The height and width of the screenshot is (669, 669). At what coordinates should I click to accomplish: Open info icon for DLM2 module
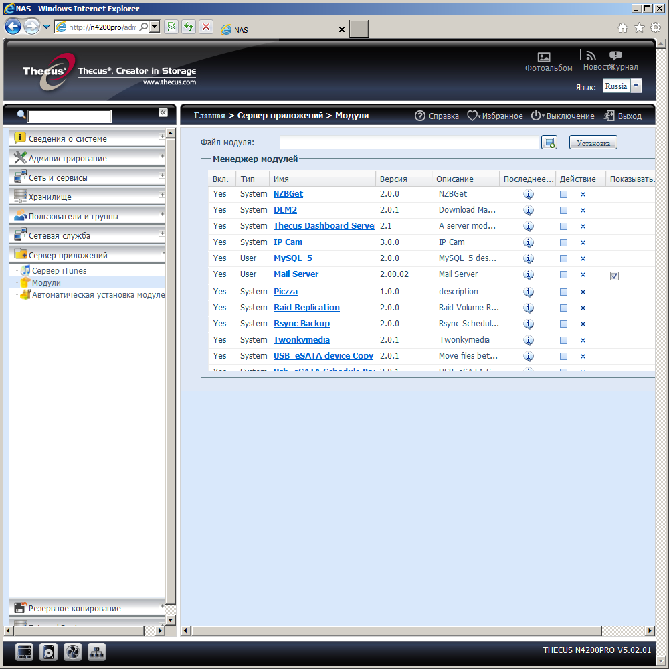529,210
